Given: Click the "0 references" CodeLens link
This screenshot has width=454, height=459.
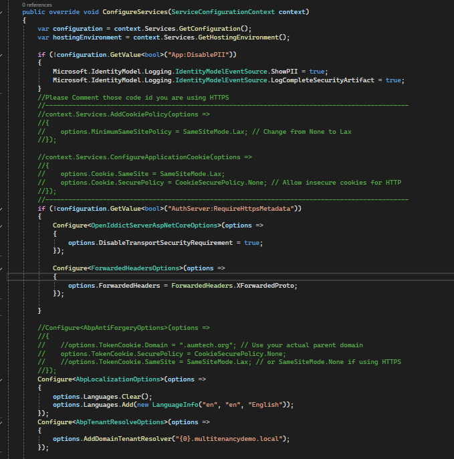Looking at the screenshot, I should (x=37, y=4).
